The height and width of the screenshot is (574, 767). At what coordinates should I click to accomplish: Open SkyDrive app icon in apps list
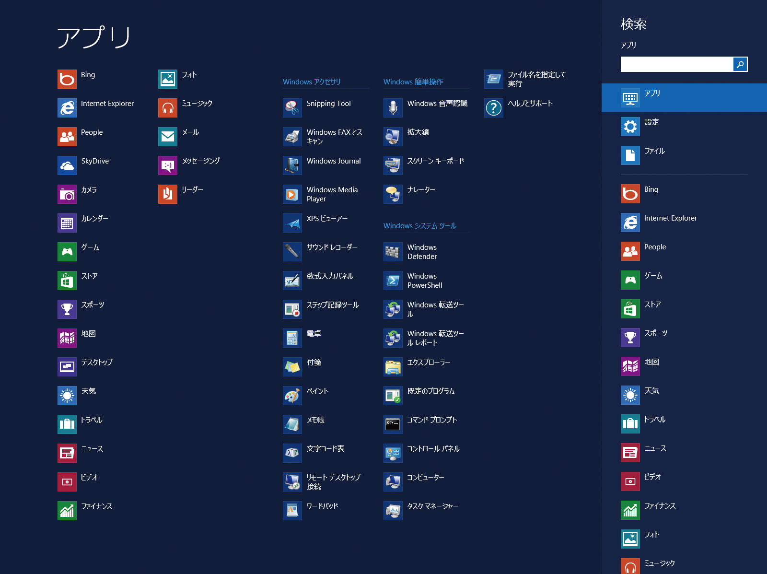click(67, 165)
